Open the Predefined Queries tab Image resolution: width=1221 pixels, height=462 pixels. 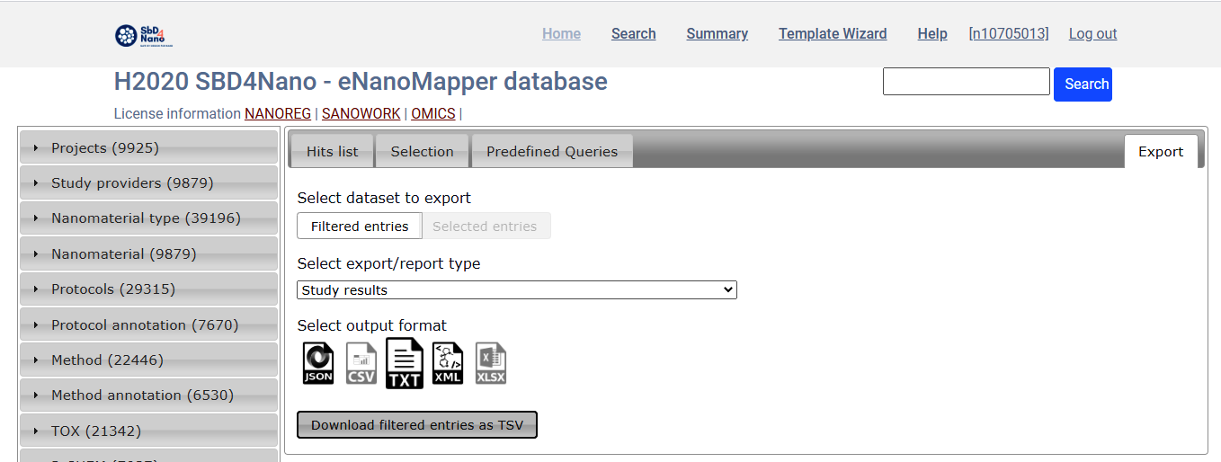(551, 152)
